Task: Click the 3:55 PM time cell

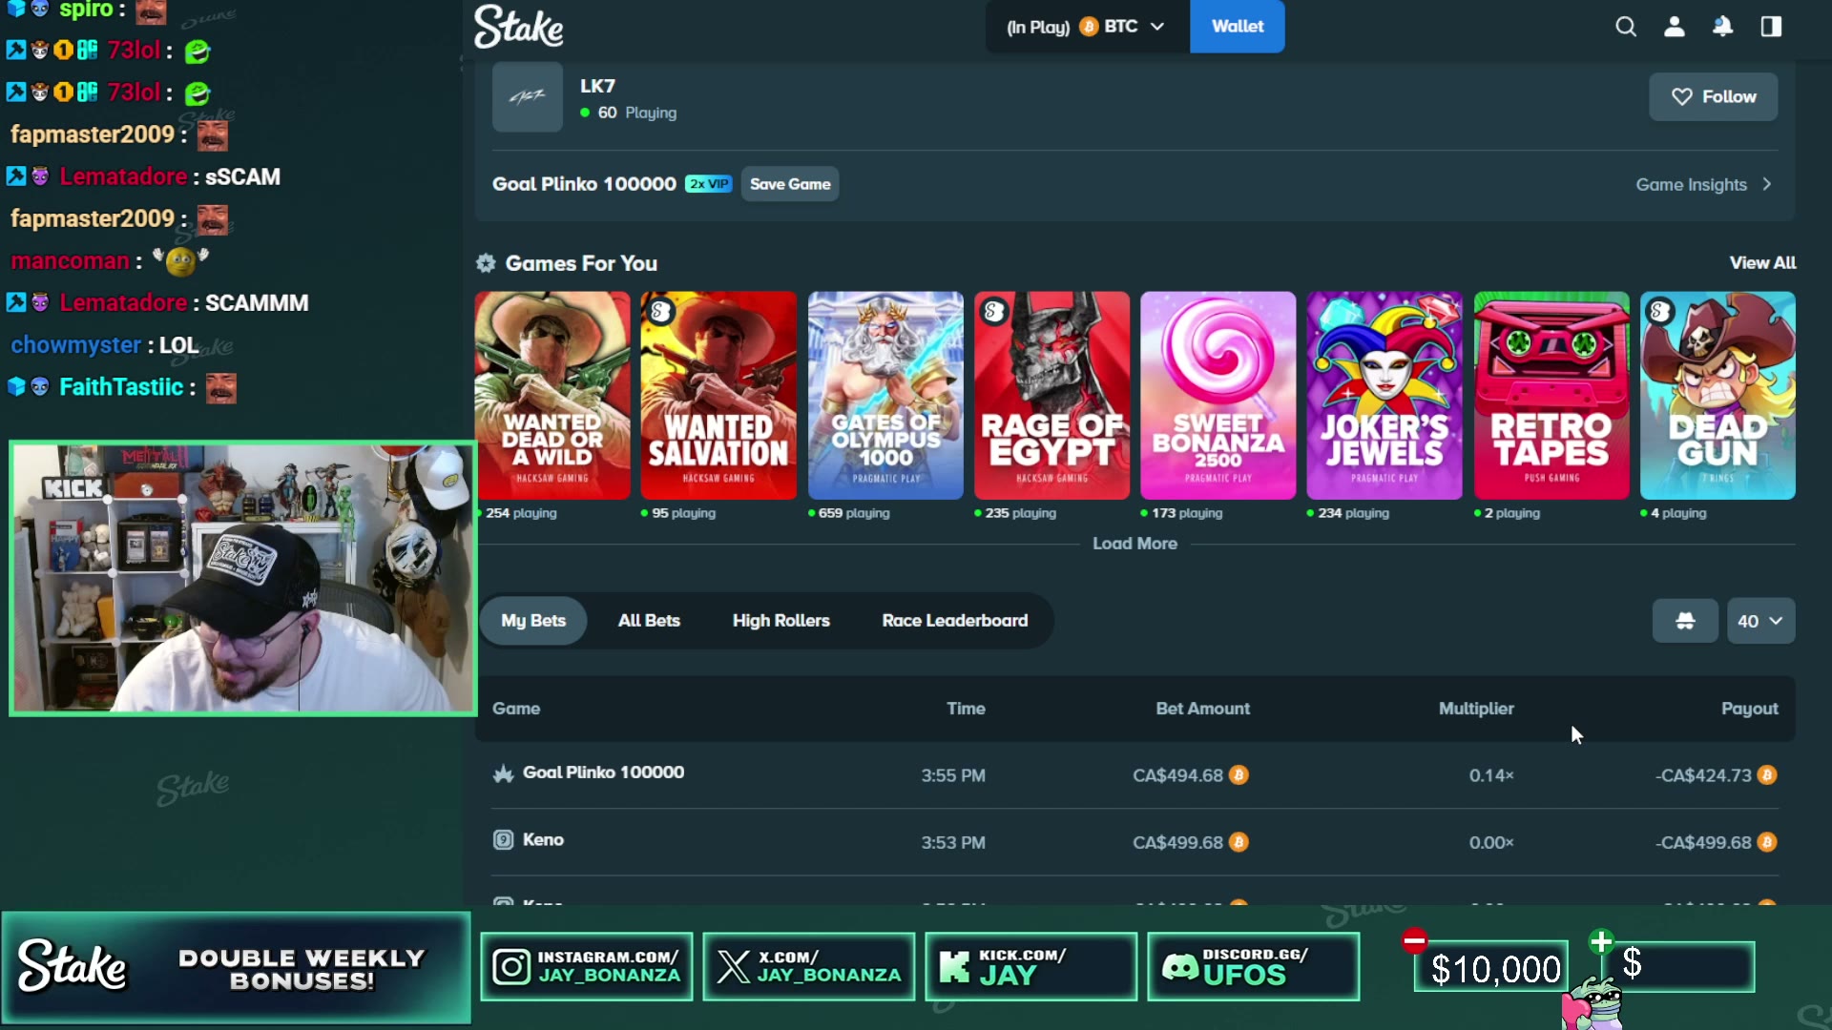Action: [953, 775]
